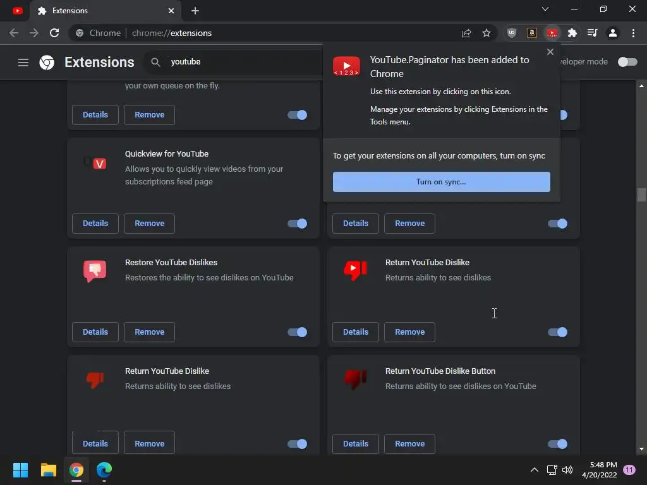
Task: Click the Chrome taskbar icon
Action: pos(76,470)
